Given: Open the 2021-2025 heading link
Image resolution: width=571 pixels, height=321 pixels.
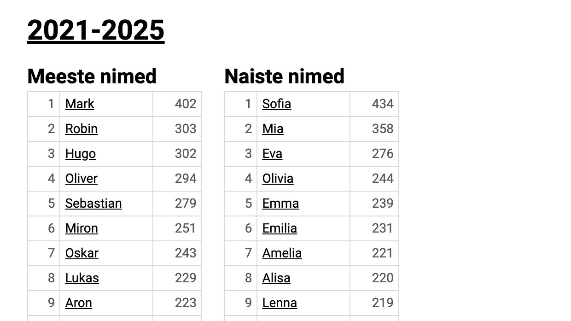Looking at the screenshot, I should (96, 30).
